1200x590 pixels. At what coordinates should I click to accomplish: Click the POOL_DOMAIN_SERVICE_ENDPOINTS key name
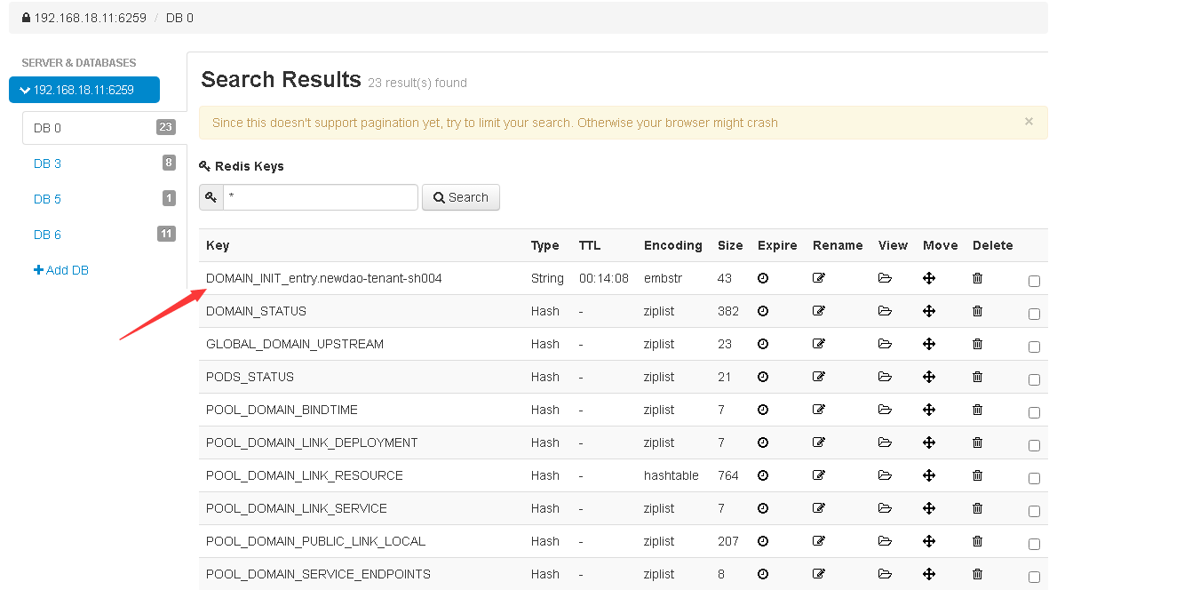tap(318, 574)
